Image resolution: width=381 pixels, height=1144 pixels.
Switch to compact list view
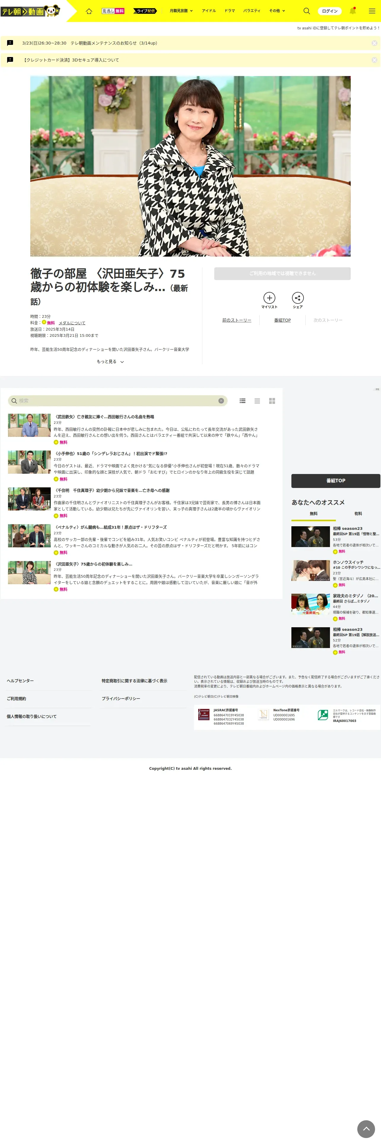pyautogui.click(x=257, y=401)
